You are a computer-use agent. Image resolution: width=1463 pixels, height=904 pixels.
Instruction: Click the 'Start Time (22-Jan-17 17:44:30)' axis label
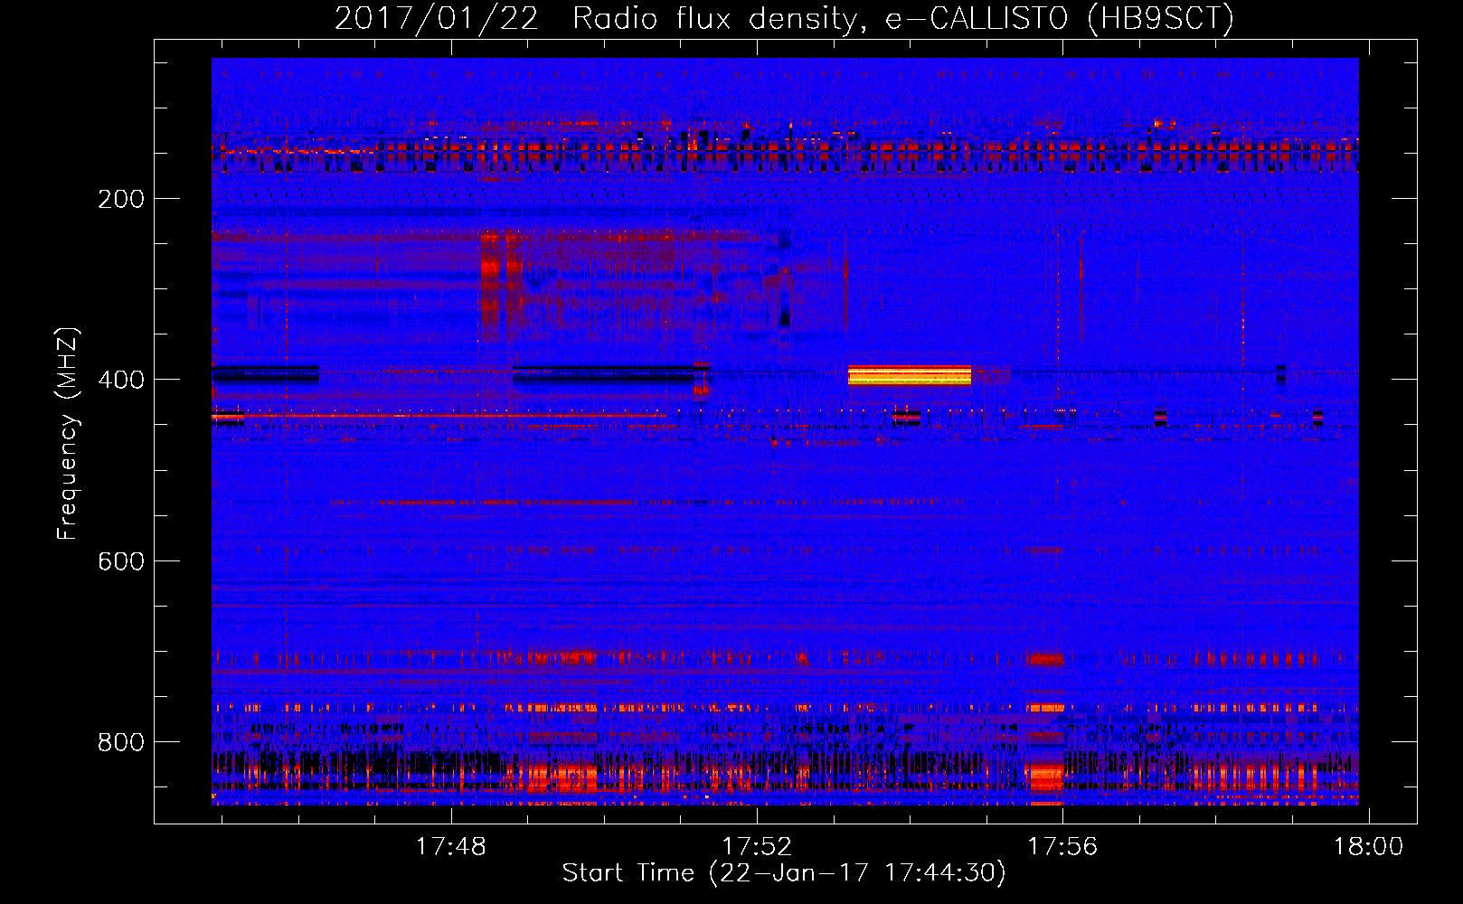tap(784, 873)
